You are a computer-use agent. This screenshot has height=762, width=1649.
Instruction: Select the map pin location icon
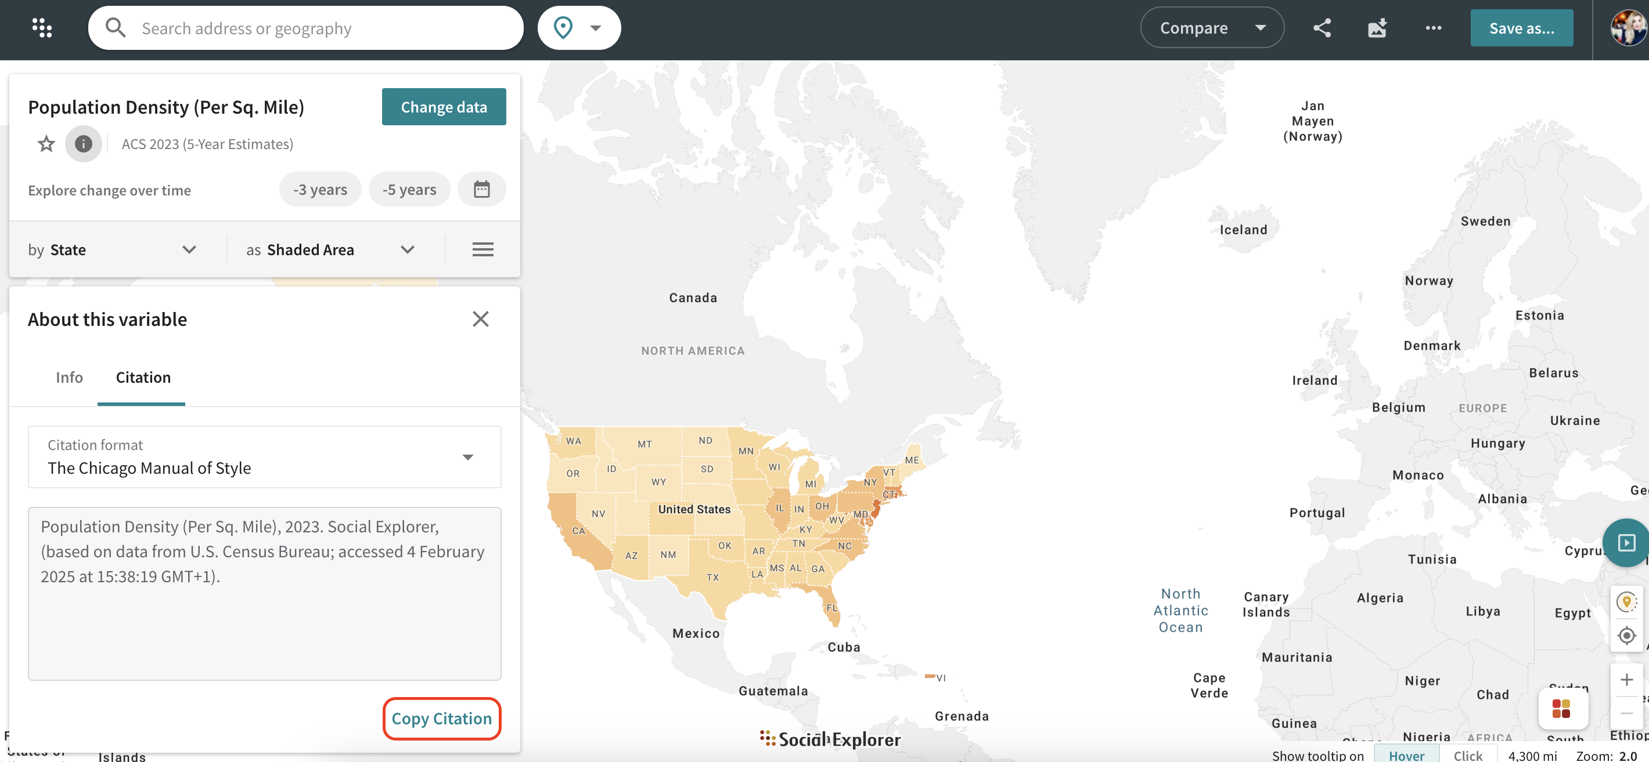pyautogui.click(x=563, y=27)
